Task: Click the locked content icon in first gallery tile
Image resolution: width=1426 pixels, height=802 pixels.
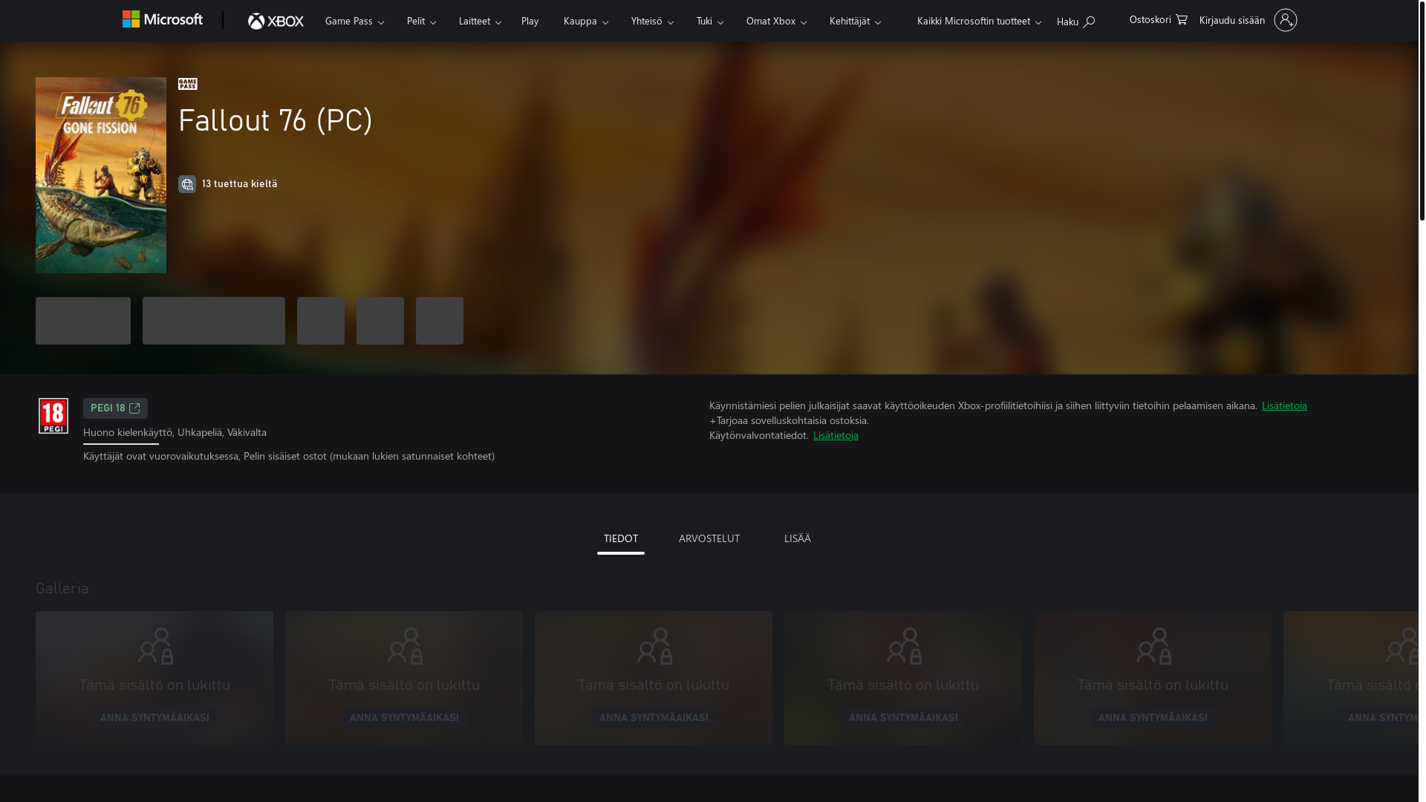Action: 155,646
